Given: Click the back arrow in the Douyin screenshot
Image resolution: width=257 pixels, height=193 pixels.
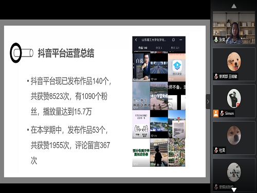Looking at the screenshot, I should pyautogui.click(x=136, y=40).
